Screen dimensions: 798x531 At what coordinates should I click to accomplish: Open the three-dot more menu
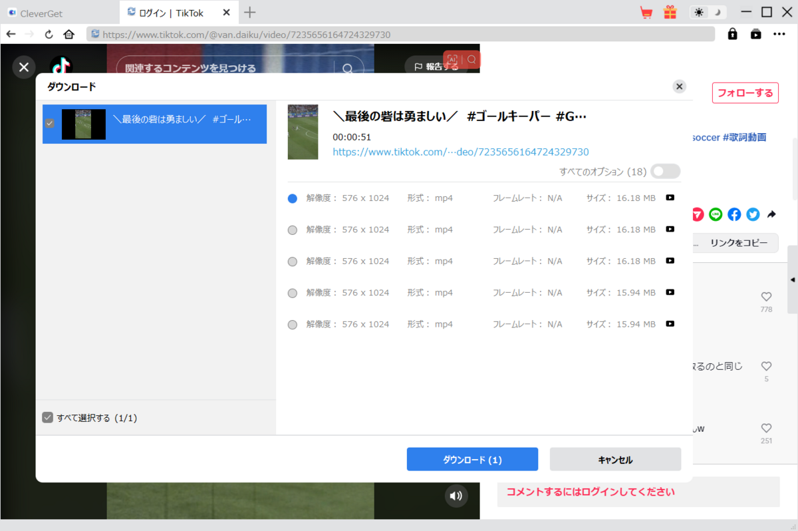779,34
